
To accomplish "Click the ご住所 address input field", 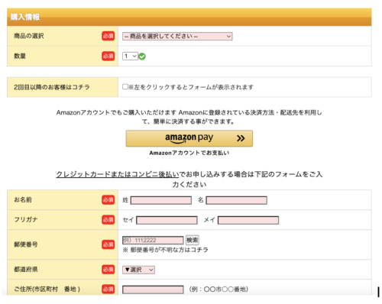I will (153, 289).
